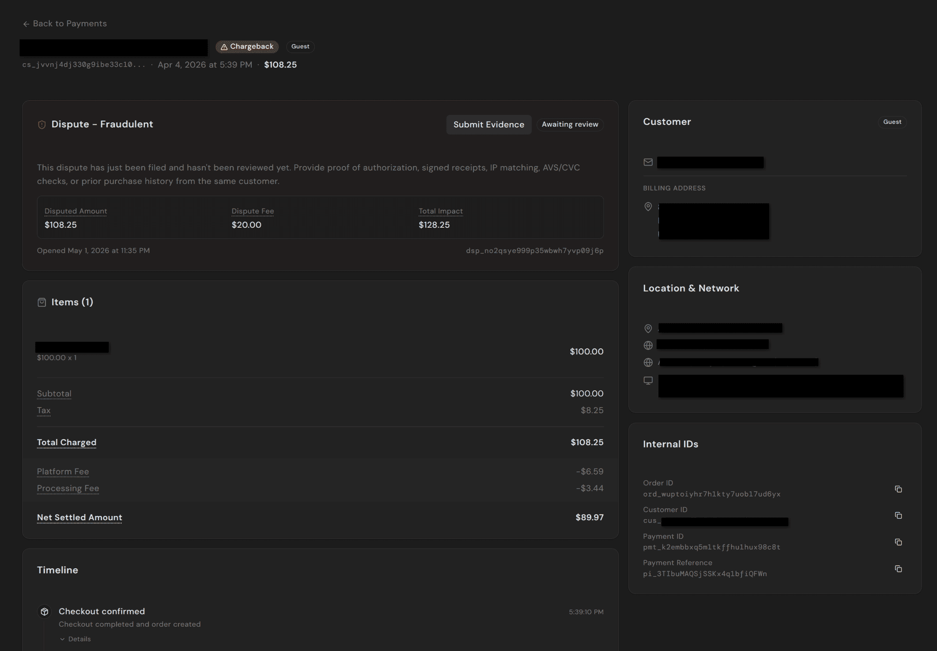Screen dimensions: 937x651
Task: Click the Net Settled value $89.97
Action: tap(589, 517)
